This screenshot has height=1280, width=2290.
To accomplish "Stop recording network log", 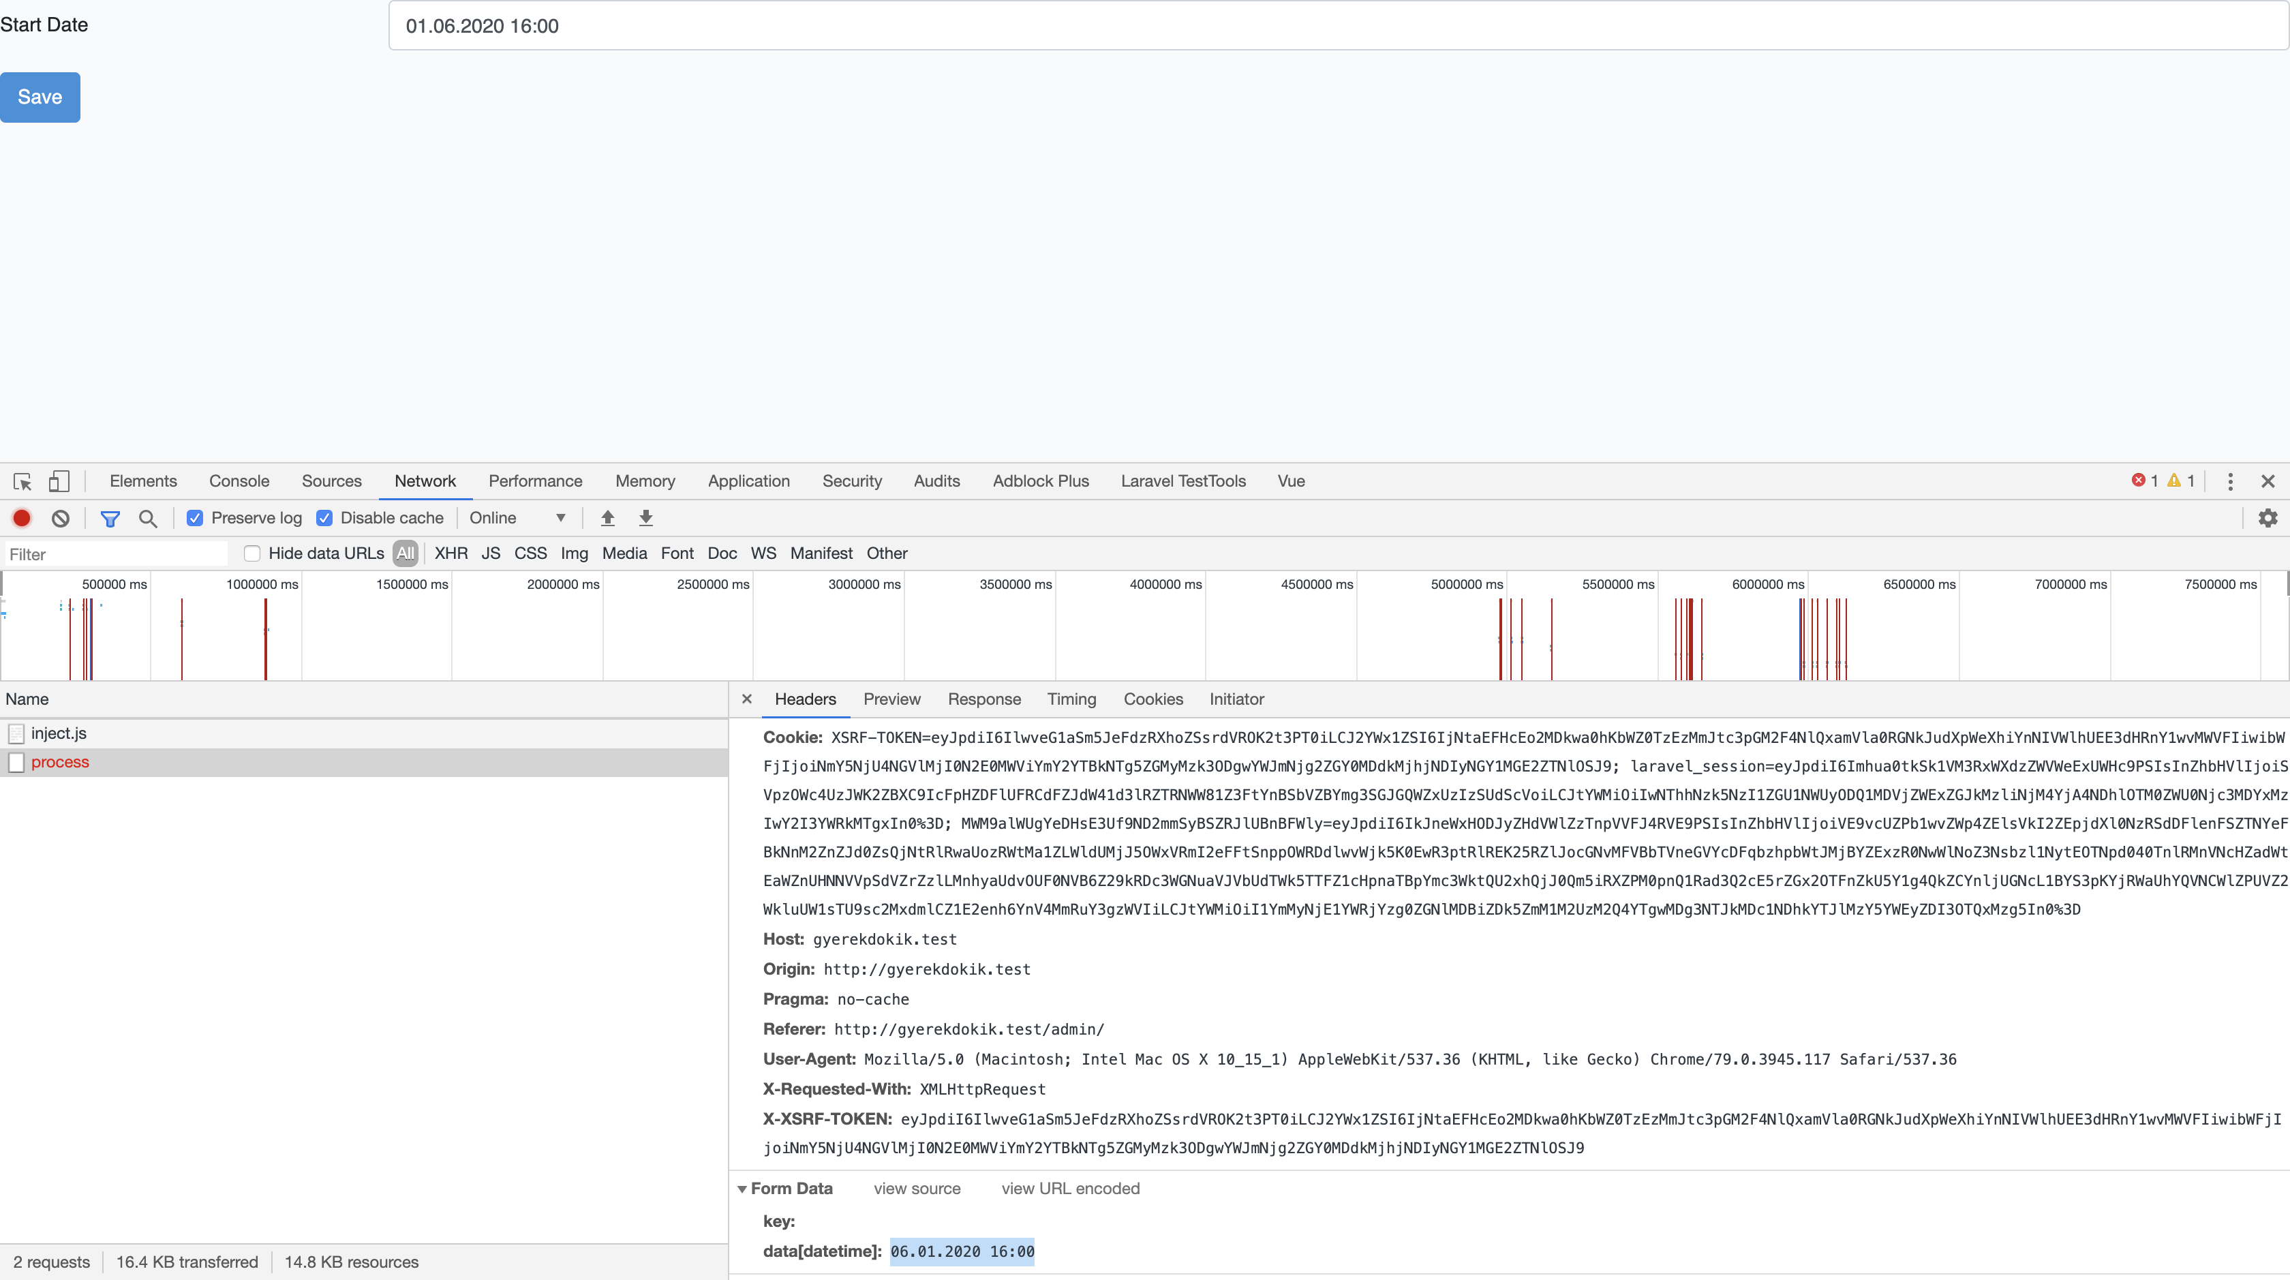I will (22, 518).
